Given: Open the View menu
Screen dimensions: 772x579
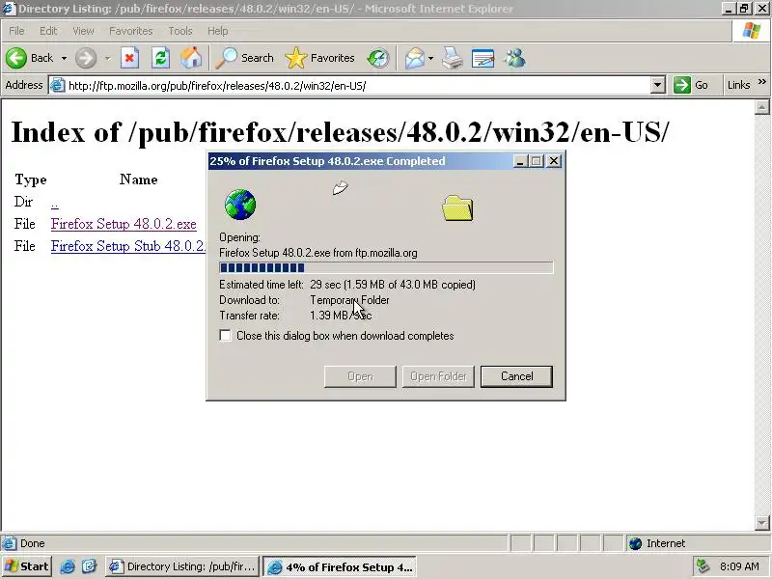Looking at the screenshot, I should click(x=83, y=31).
